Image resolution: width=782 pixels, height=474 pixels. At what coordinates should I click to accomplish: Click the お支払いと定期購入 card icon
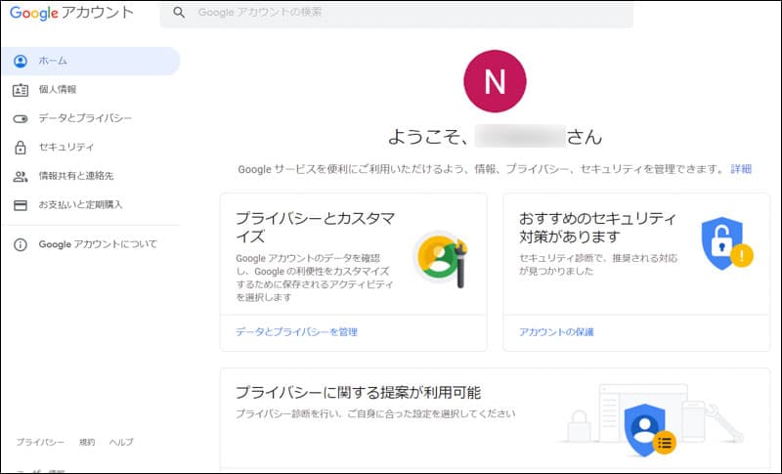pyautogui.click(x=21, y=205)
